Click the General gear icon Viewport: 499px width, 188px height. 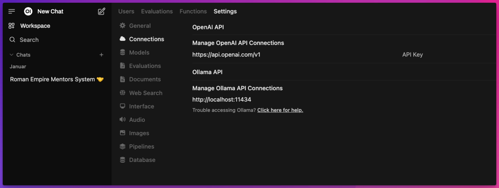(122, 25)
